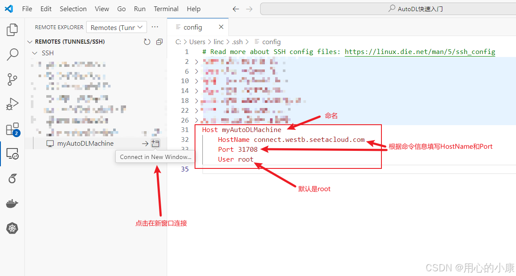Open the Terminal menu
Viewport: 516px width, 276px height.
[166, 9]
